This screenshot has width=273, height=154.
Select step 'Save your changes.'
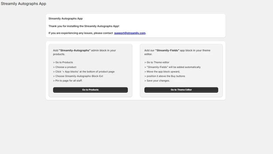[x=157, y=81]
